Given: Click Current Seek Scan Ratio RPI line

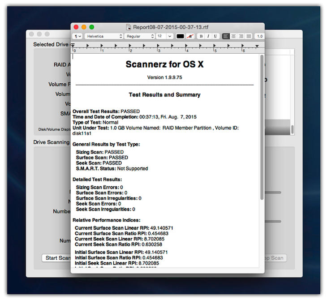Looking at the screenshot, I should pos(118,244).
